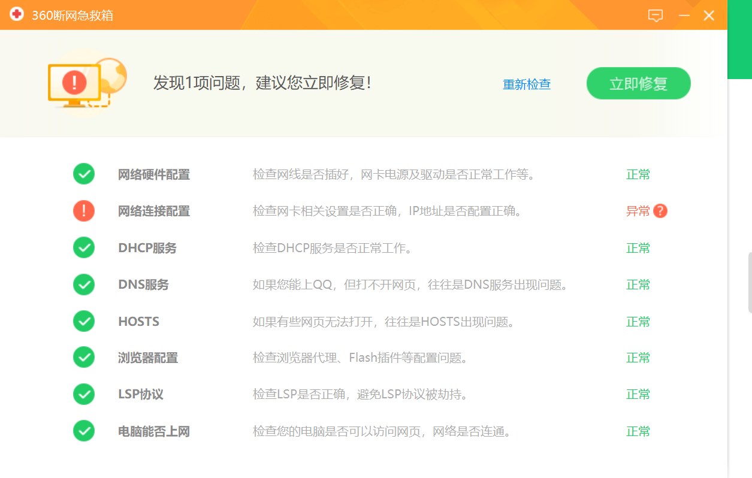The width and height of the screenshot is (752, 478).
Task: Click the 360 red cross logo icon
Action: 17,14
